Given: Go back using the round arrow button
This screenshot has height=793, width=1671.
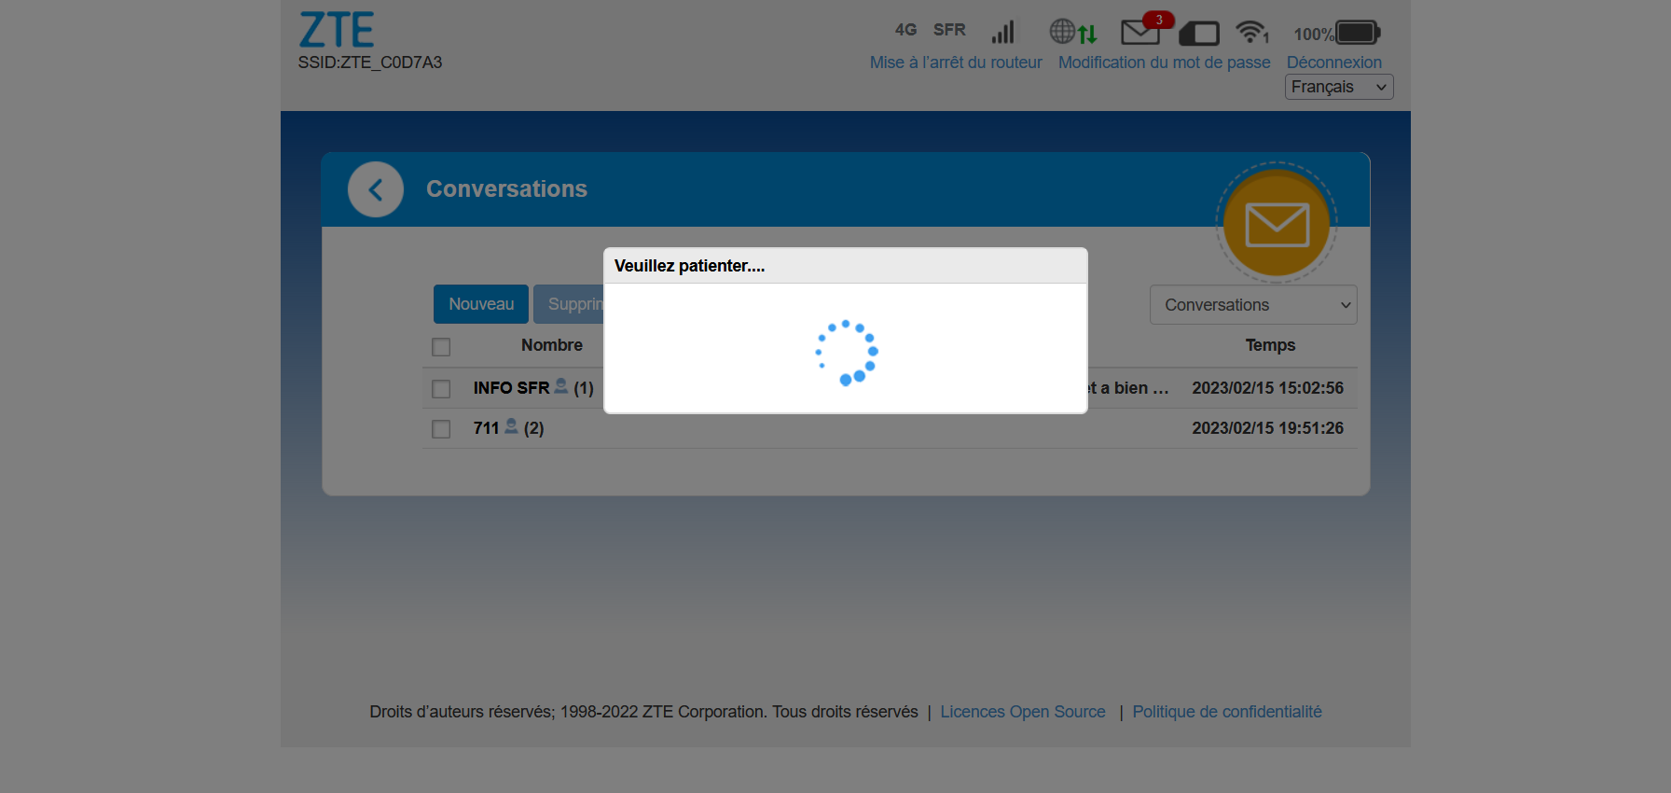Looking at the screenshot, I should pos(376,189).
